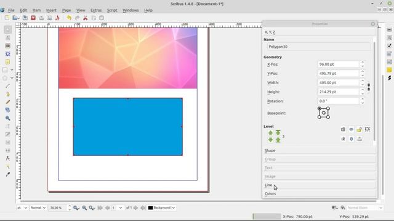Open the Background layer dropdown
Viewport: 394px width, 221px height.
[x=161, y=207]
